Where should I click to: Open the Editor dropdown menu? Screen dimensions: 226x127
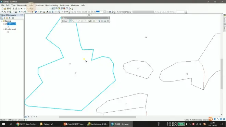point(65,21)
